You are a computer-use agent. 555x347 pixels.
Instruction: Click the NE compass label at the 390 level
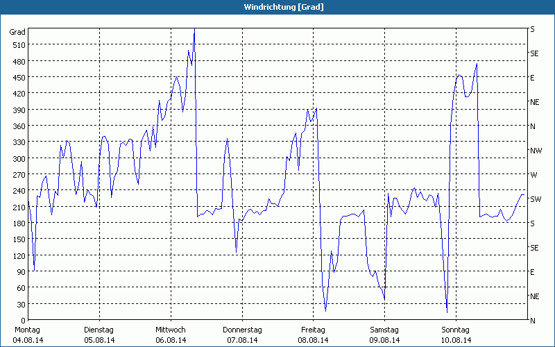[534, 102]
